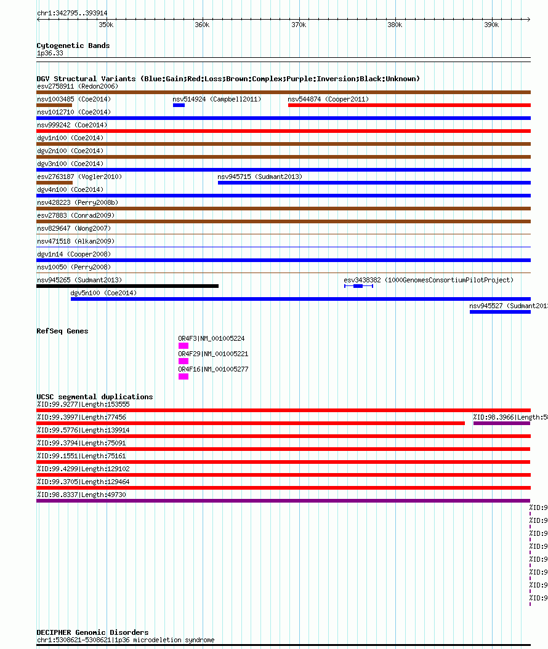Click duplication %ID:99.4299 Length:129102
548x649 pixels.
83,469
